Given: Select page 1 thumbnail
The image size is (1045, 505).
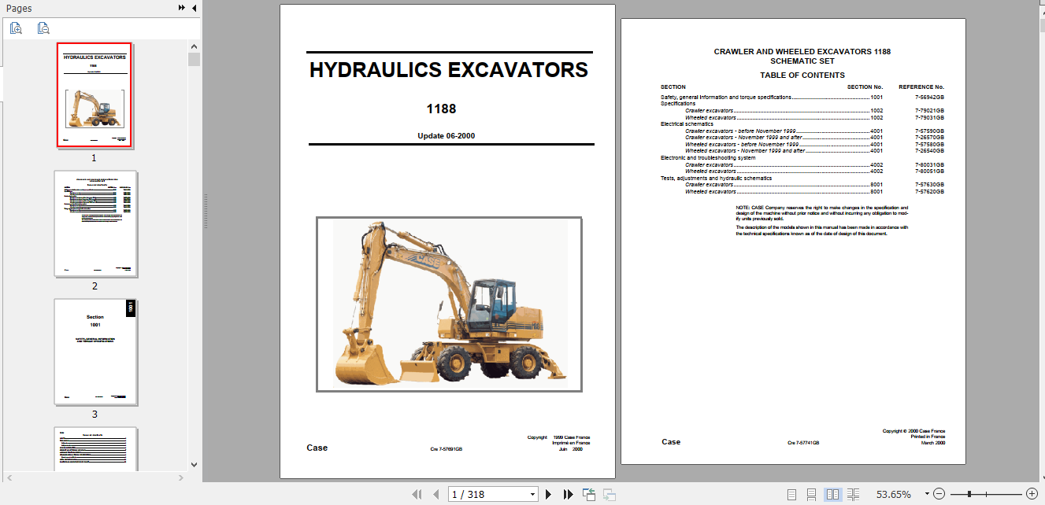Looking at the screenshot, I should 94,94.
